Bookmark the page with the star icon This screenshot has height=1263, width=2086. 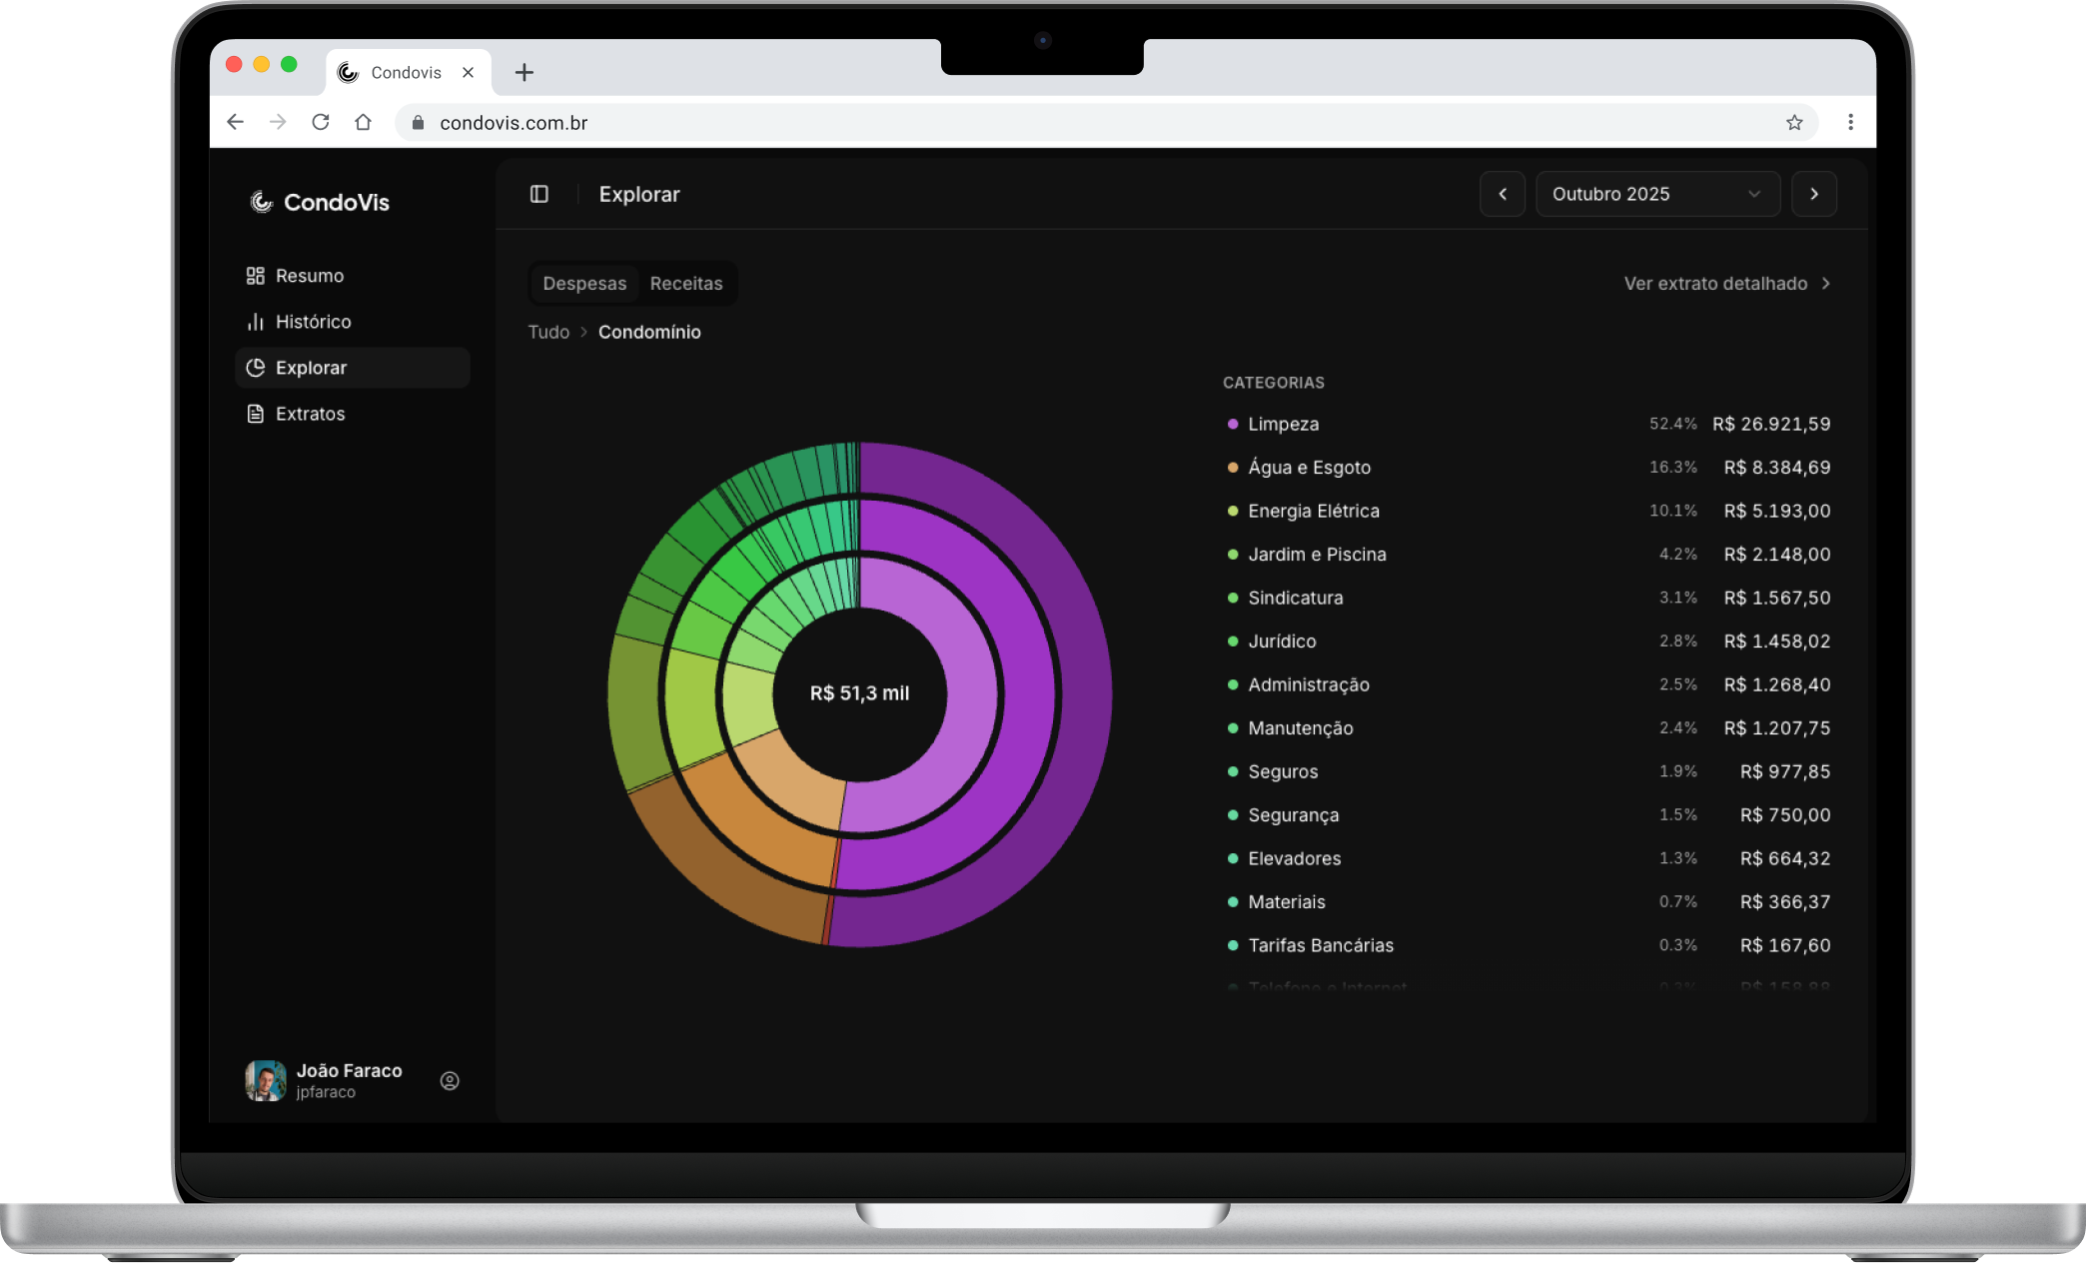[1794, 122]
